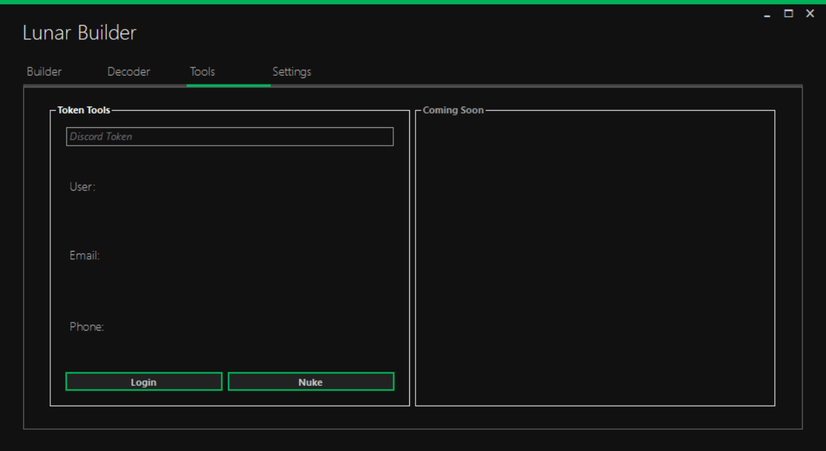Select the Tools tab
This screenshot has width=826, height=451.
coord(202,71)
